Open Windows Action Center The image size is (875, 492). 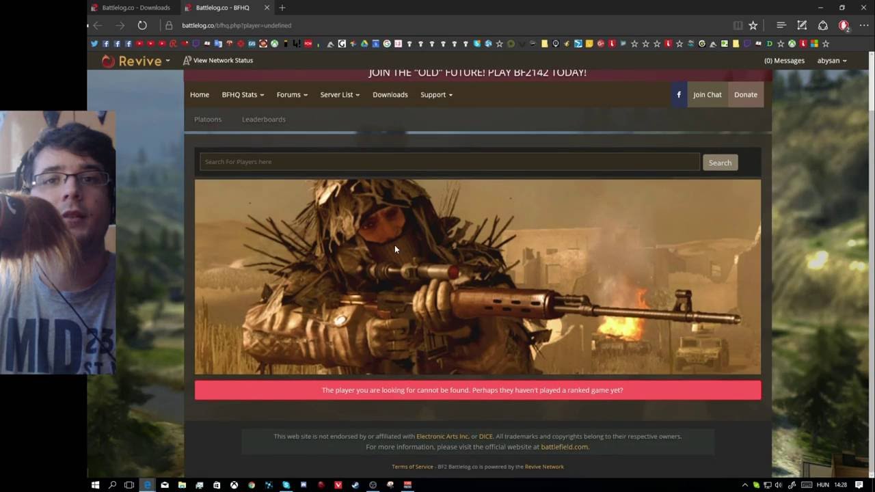point(859,485)
